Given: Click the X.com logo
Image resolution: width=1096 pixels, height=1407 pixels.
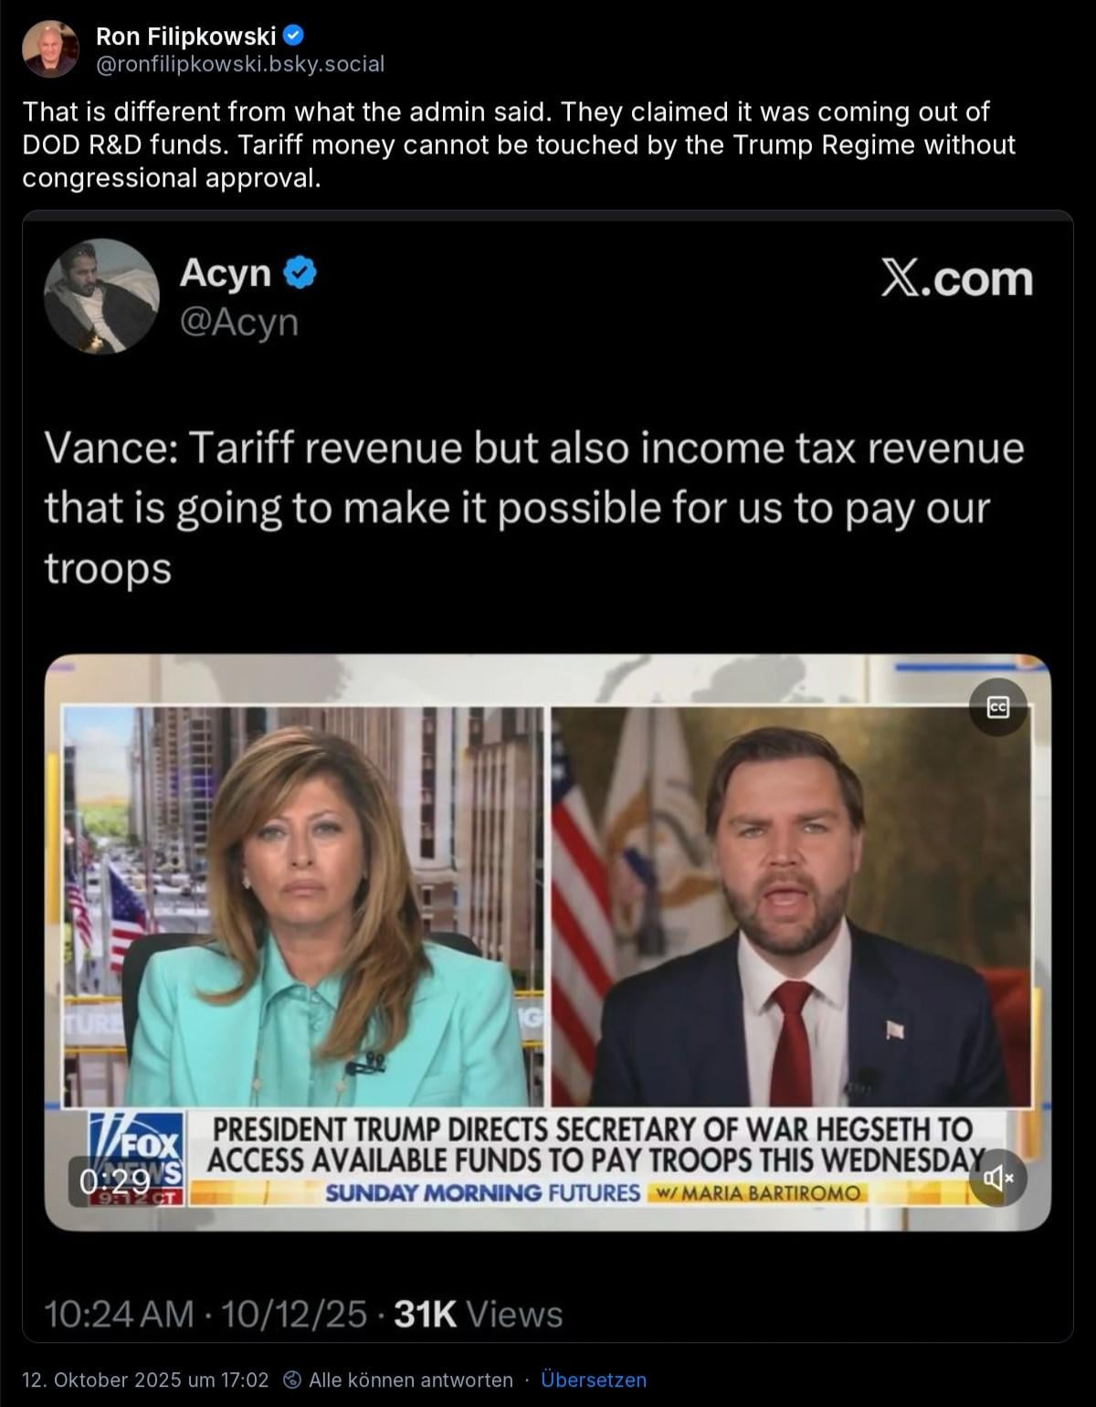Looking at the screenshot, I should coord(957,278).
